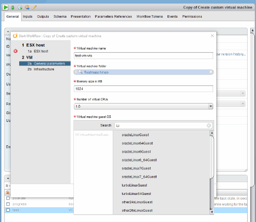
Task: Click the guest OS list scroll up arrow
Action: click(x=212, y=133)
